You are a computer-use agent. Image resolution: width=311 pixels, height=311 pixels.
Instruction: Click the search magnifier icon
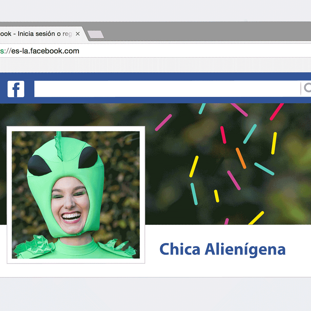tap(307, 88)
